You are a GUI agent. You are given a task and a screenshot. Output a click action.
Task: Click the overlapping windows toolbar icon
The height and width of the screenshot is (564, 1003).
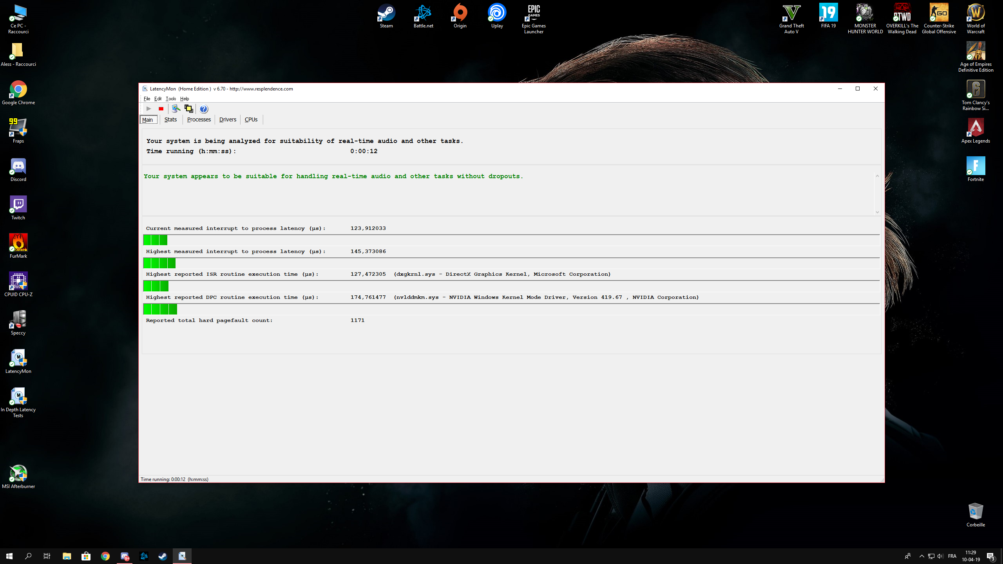click(188, 109)
